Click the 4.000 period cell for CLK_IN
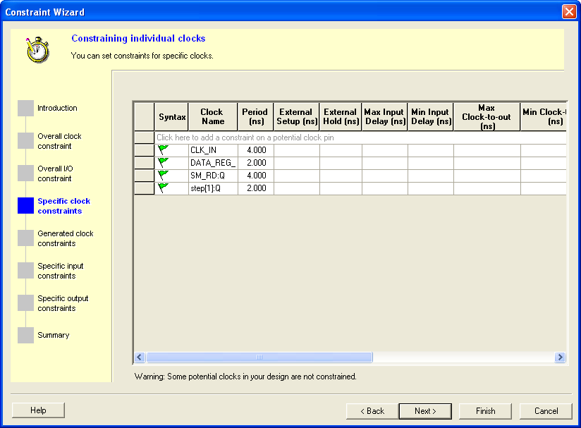This screenshot has width=581, height=428. pos(256,150)
